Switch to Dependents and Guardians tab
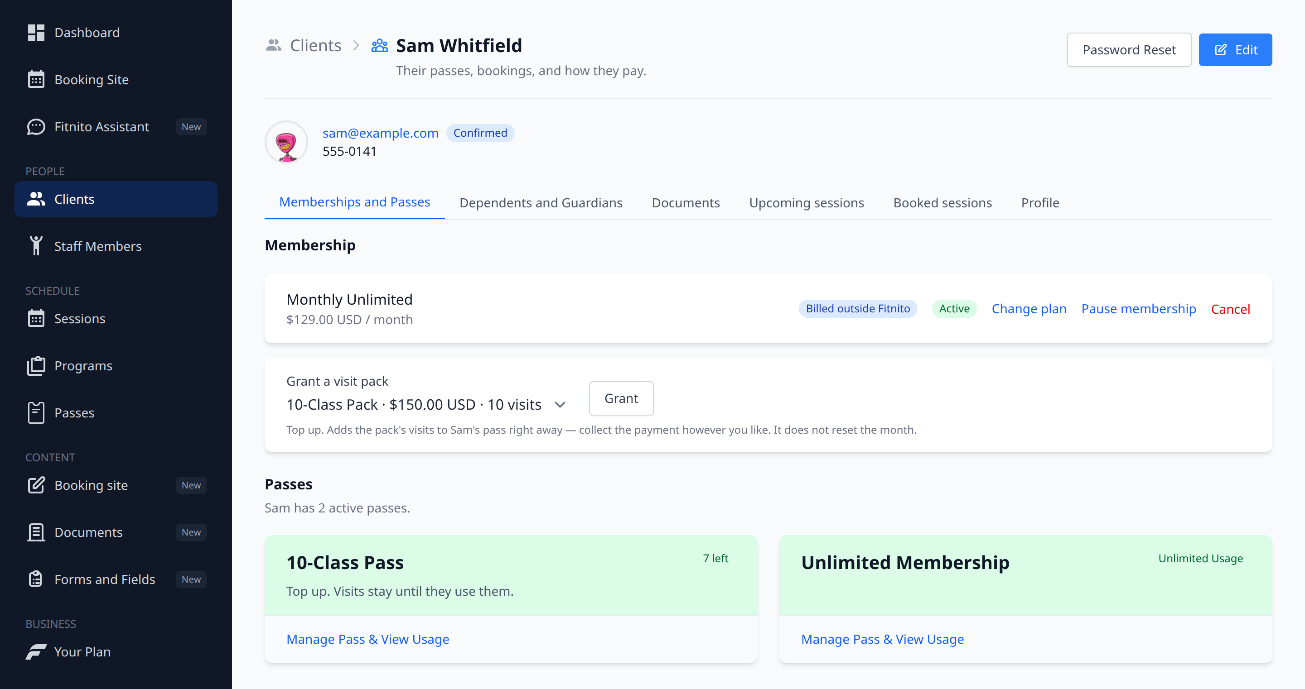The image size is (1305, 689). pos(541,202)
